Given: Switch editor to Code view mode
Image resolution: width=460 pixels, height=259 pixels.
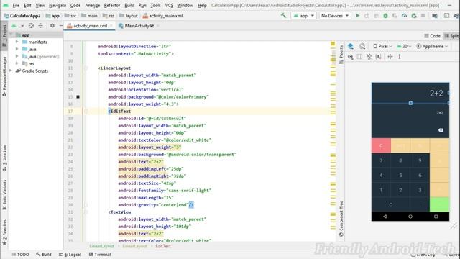Looking at the screenshot, I should [x=433, y=36].
